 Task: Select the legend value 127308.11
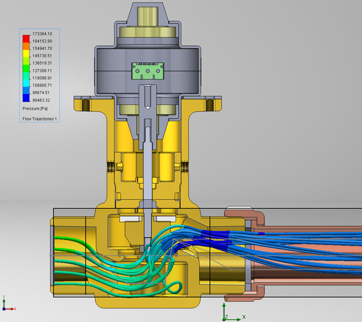tap(42, 71)
